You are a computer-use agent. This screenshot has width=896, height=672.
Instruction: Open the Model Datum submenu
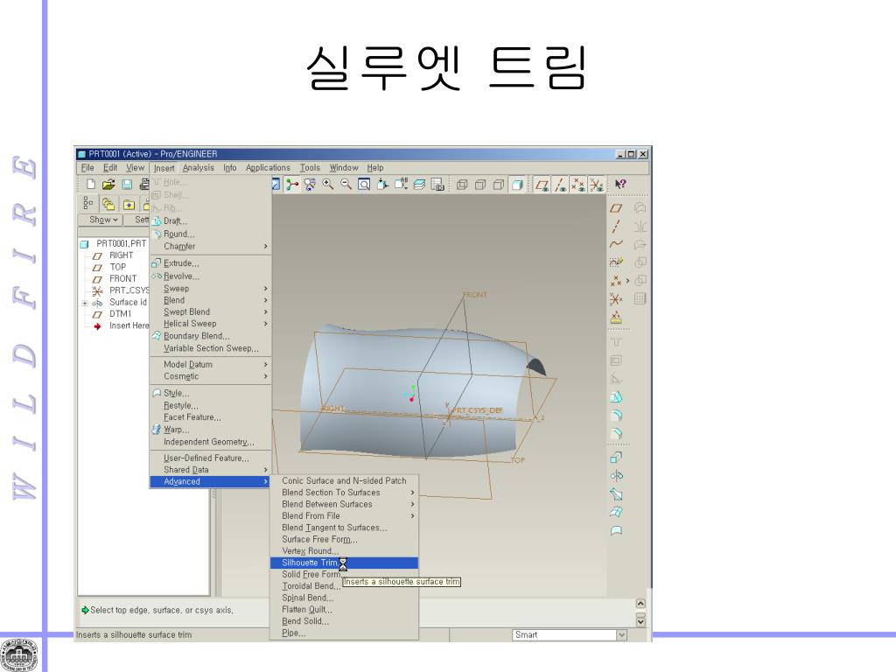pos(210,364)
